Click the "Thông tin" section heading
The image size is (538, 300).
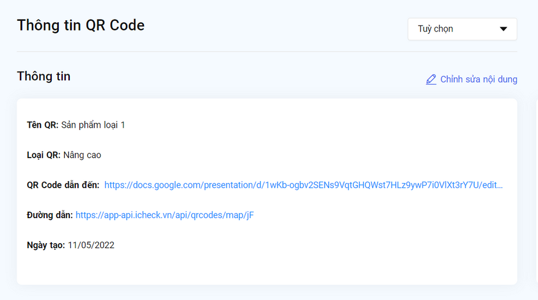44,76
